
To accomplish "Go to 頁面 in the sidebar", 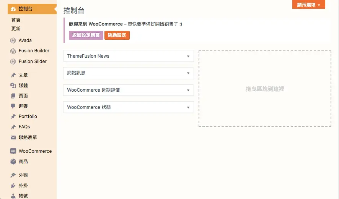I will point(23,96).
